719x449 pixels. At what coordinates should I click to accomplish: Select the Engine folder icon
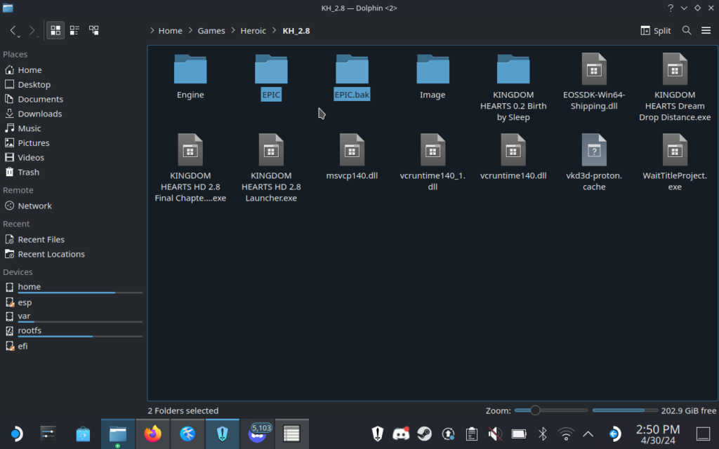190,69
